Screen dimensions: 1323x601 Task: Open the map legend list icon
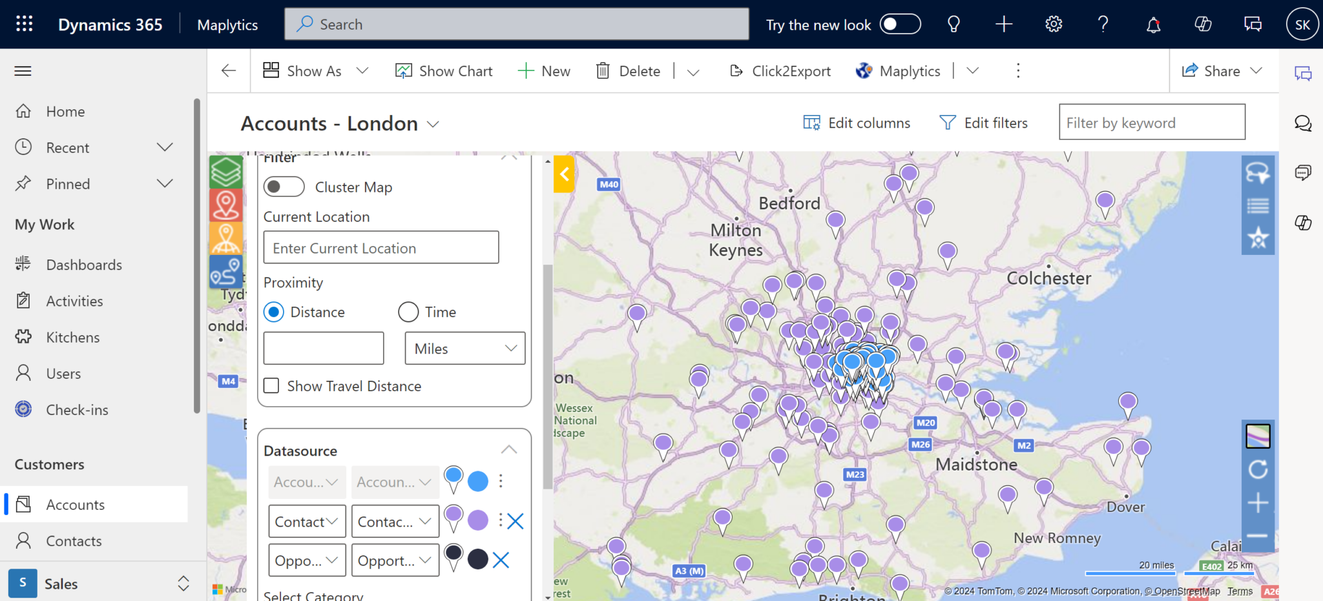(x=1258, y=205)
